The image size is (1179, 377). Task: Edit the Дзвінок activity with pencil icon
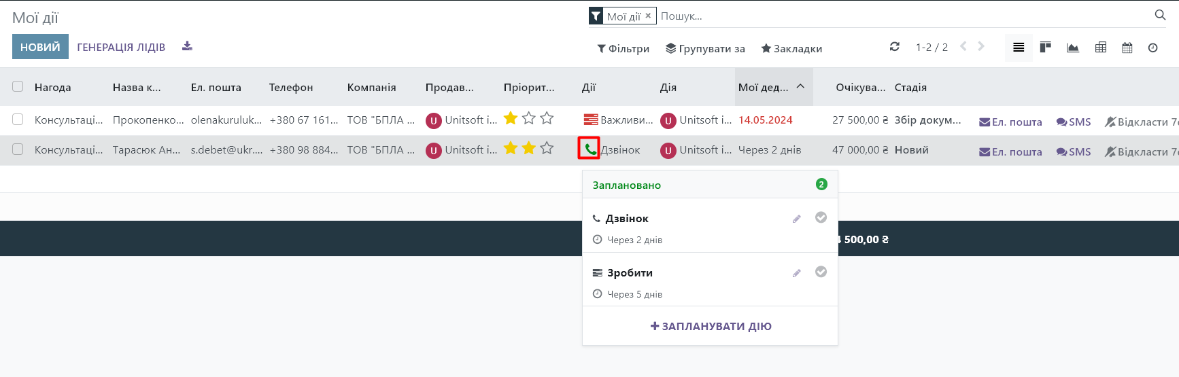[796, 219]
